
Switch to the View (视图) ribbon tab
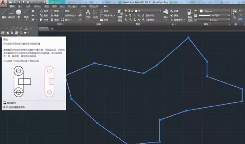tap(46, 6)
